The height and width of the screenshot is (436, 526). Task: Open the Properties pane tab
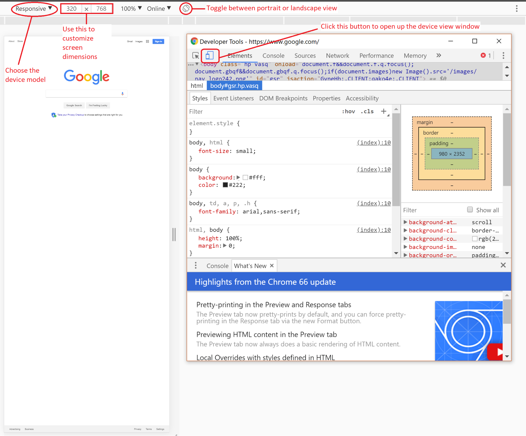tap(327, 98)
